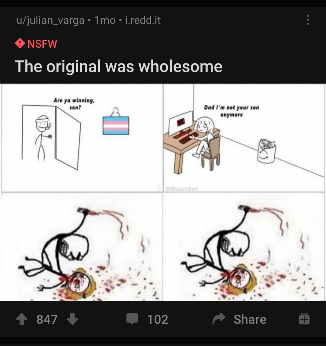Click the 847 vote score
Image resolution: width=326 pixels, height=346 pixels.
[x=47, y=319]
